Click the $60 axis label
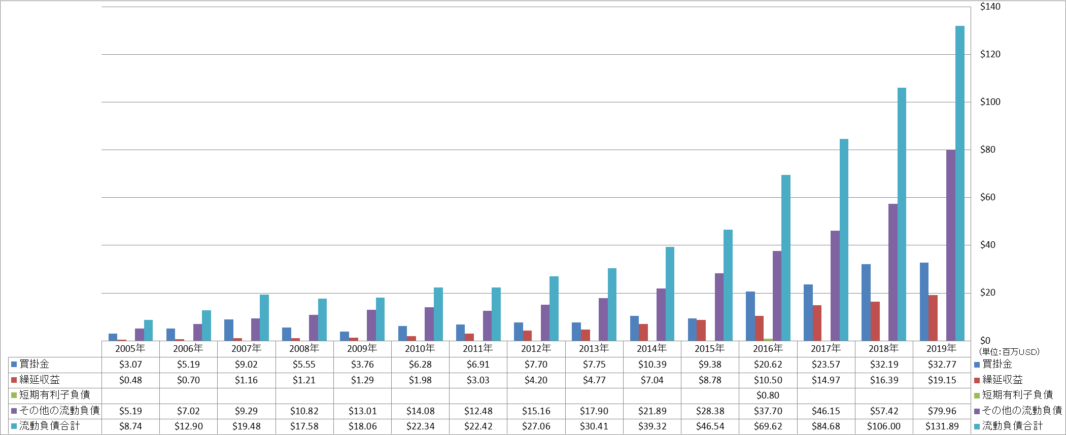The height and width of the screenshot is (435, 1066). [x=987, y=197]
